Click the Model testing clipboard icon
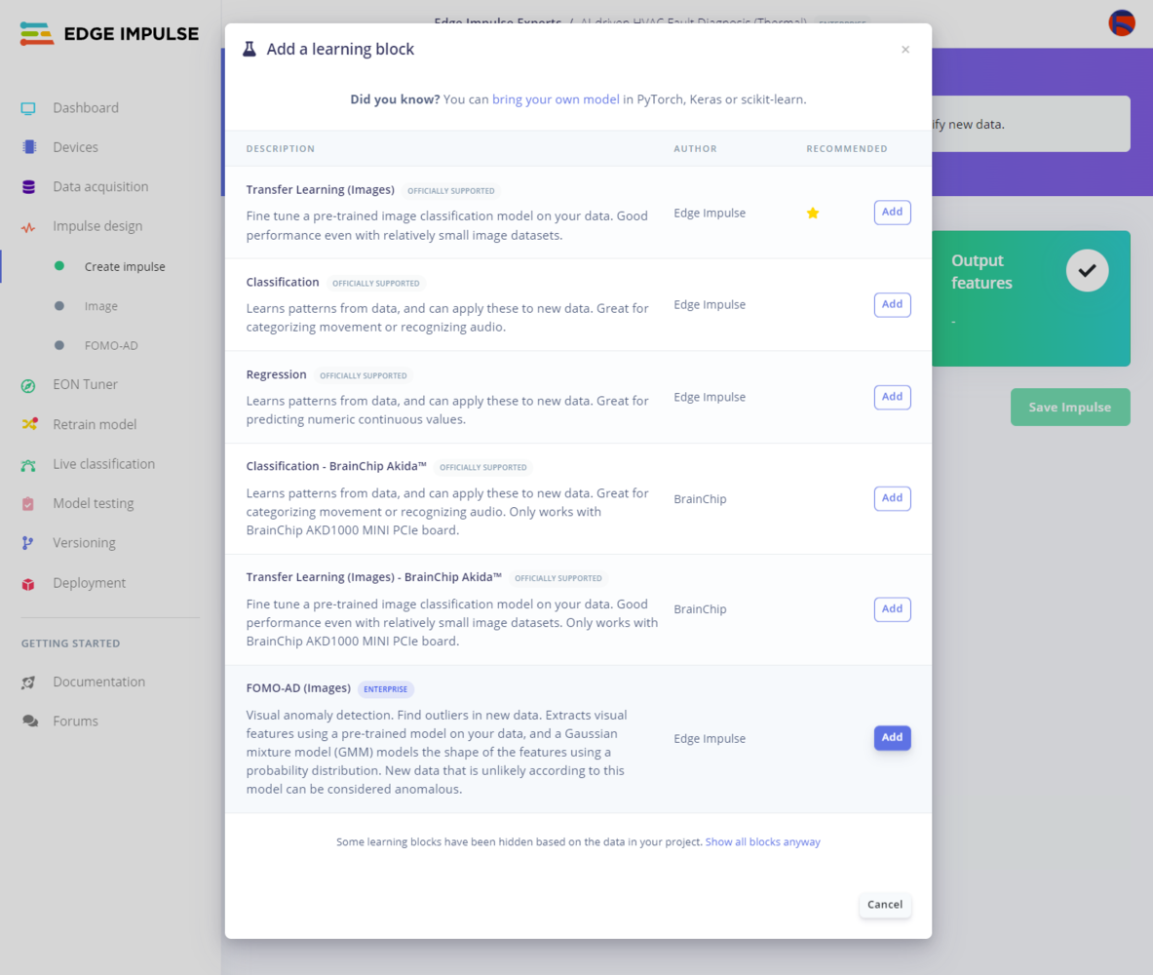 pyautogui.click(x=28, y=504)
